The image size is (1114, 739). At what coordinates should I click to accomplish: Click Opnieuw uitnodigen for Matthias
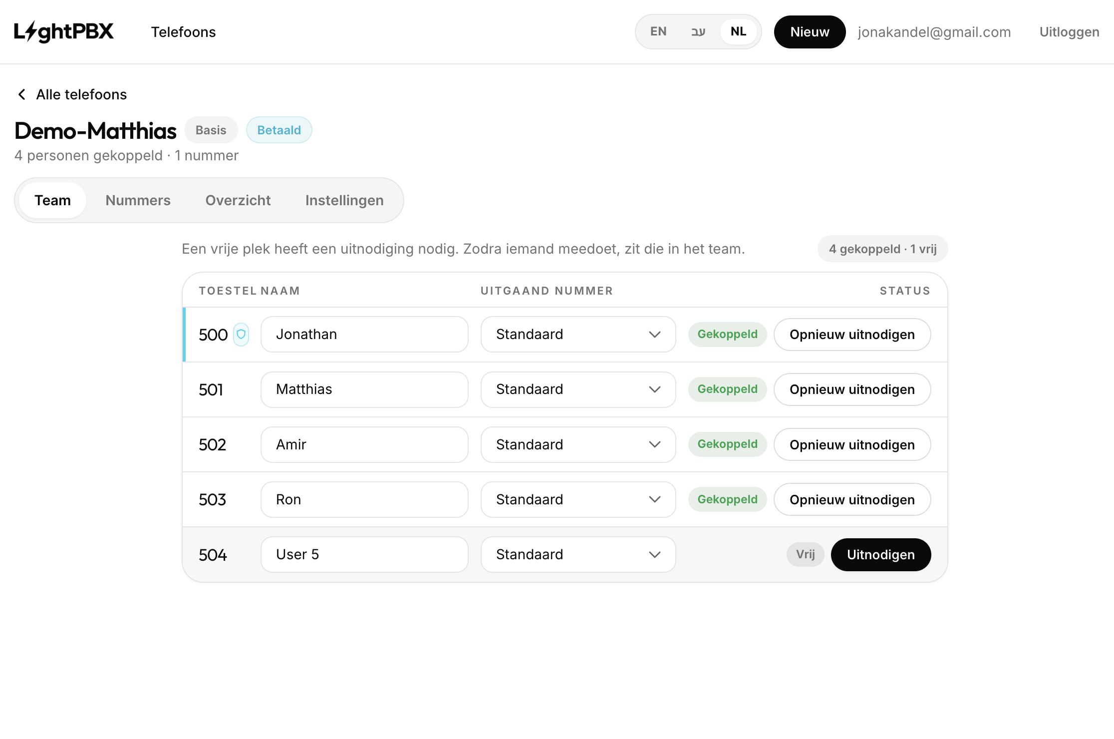(x=852, y=389)
